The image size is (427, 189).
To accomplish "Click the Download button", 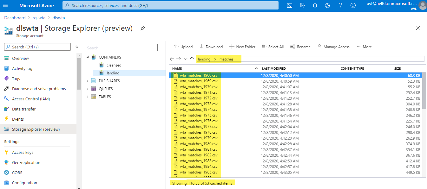I will [x=211, y=47].
